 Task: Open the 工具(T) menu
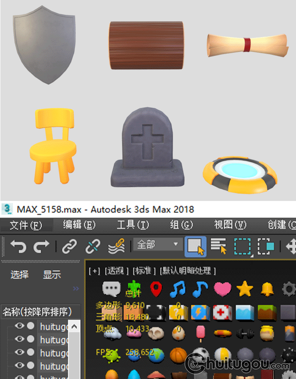[x=133, y=225]
